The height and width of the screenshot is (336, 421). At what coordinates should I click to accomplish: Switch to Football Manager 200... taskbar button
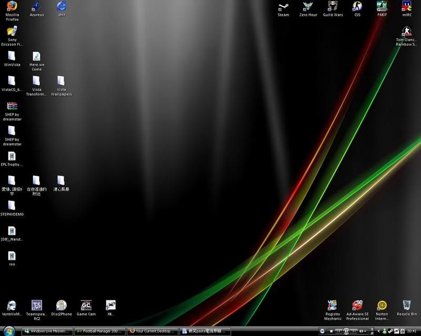point(100,331)
